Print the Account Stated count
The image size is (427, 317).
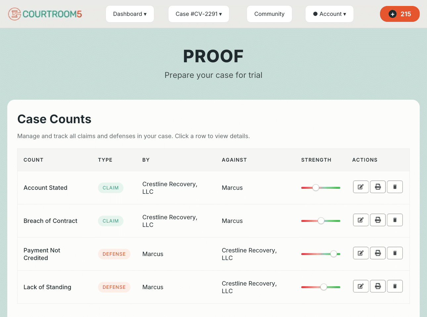(378, 187)
